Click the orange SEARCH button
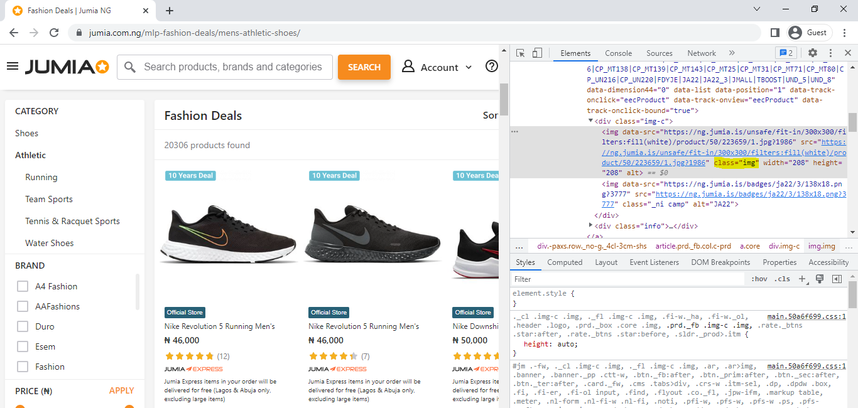This screenshot has width=858, height=408. click(364, 67)
